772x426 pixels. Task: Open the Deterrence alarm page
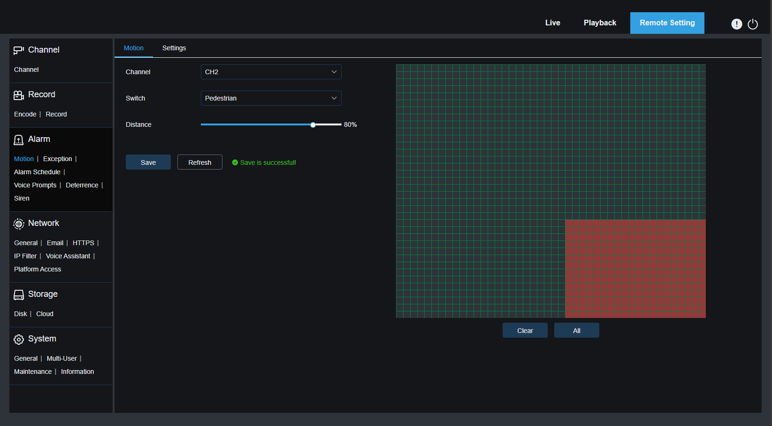(x=82, y=185)
